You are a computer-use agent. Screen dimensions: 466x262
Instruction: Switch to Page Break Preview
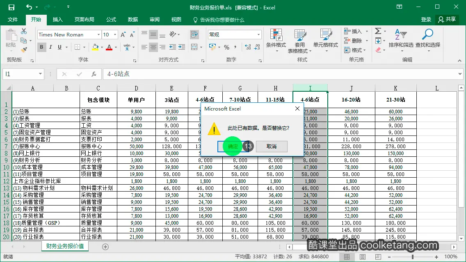(378, 257)
